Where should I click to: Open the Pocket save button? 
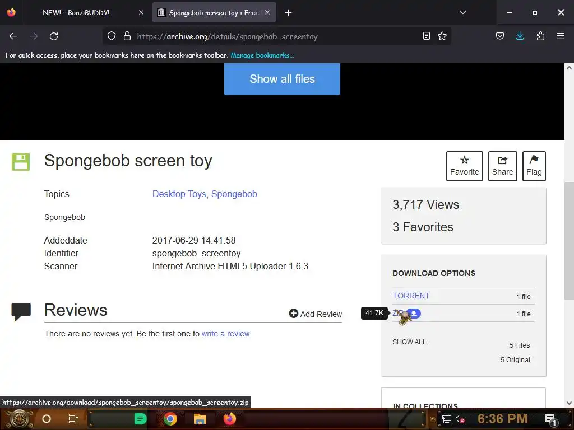[500, 36]
